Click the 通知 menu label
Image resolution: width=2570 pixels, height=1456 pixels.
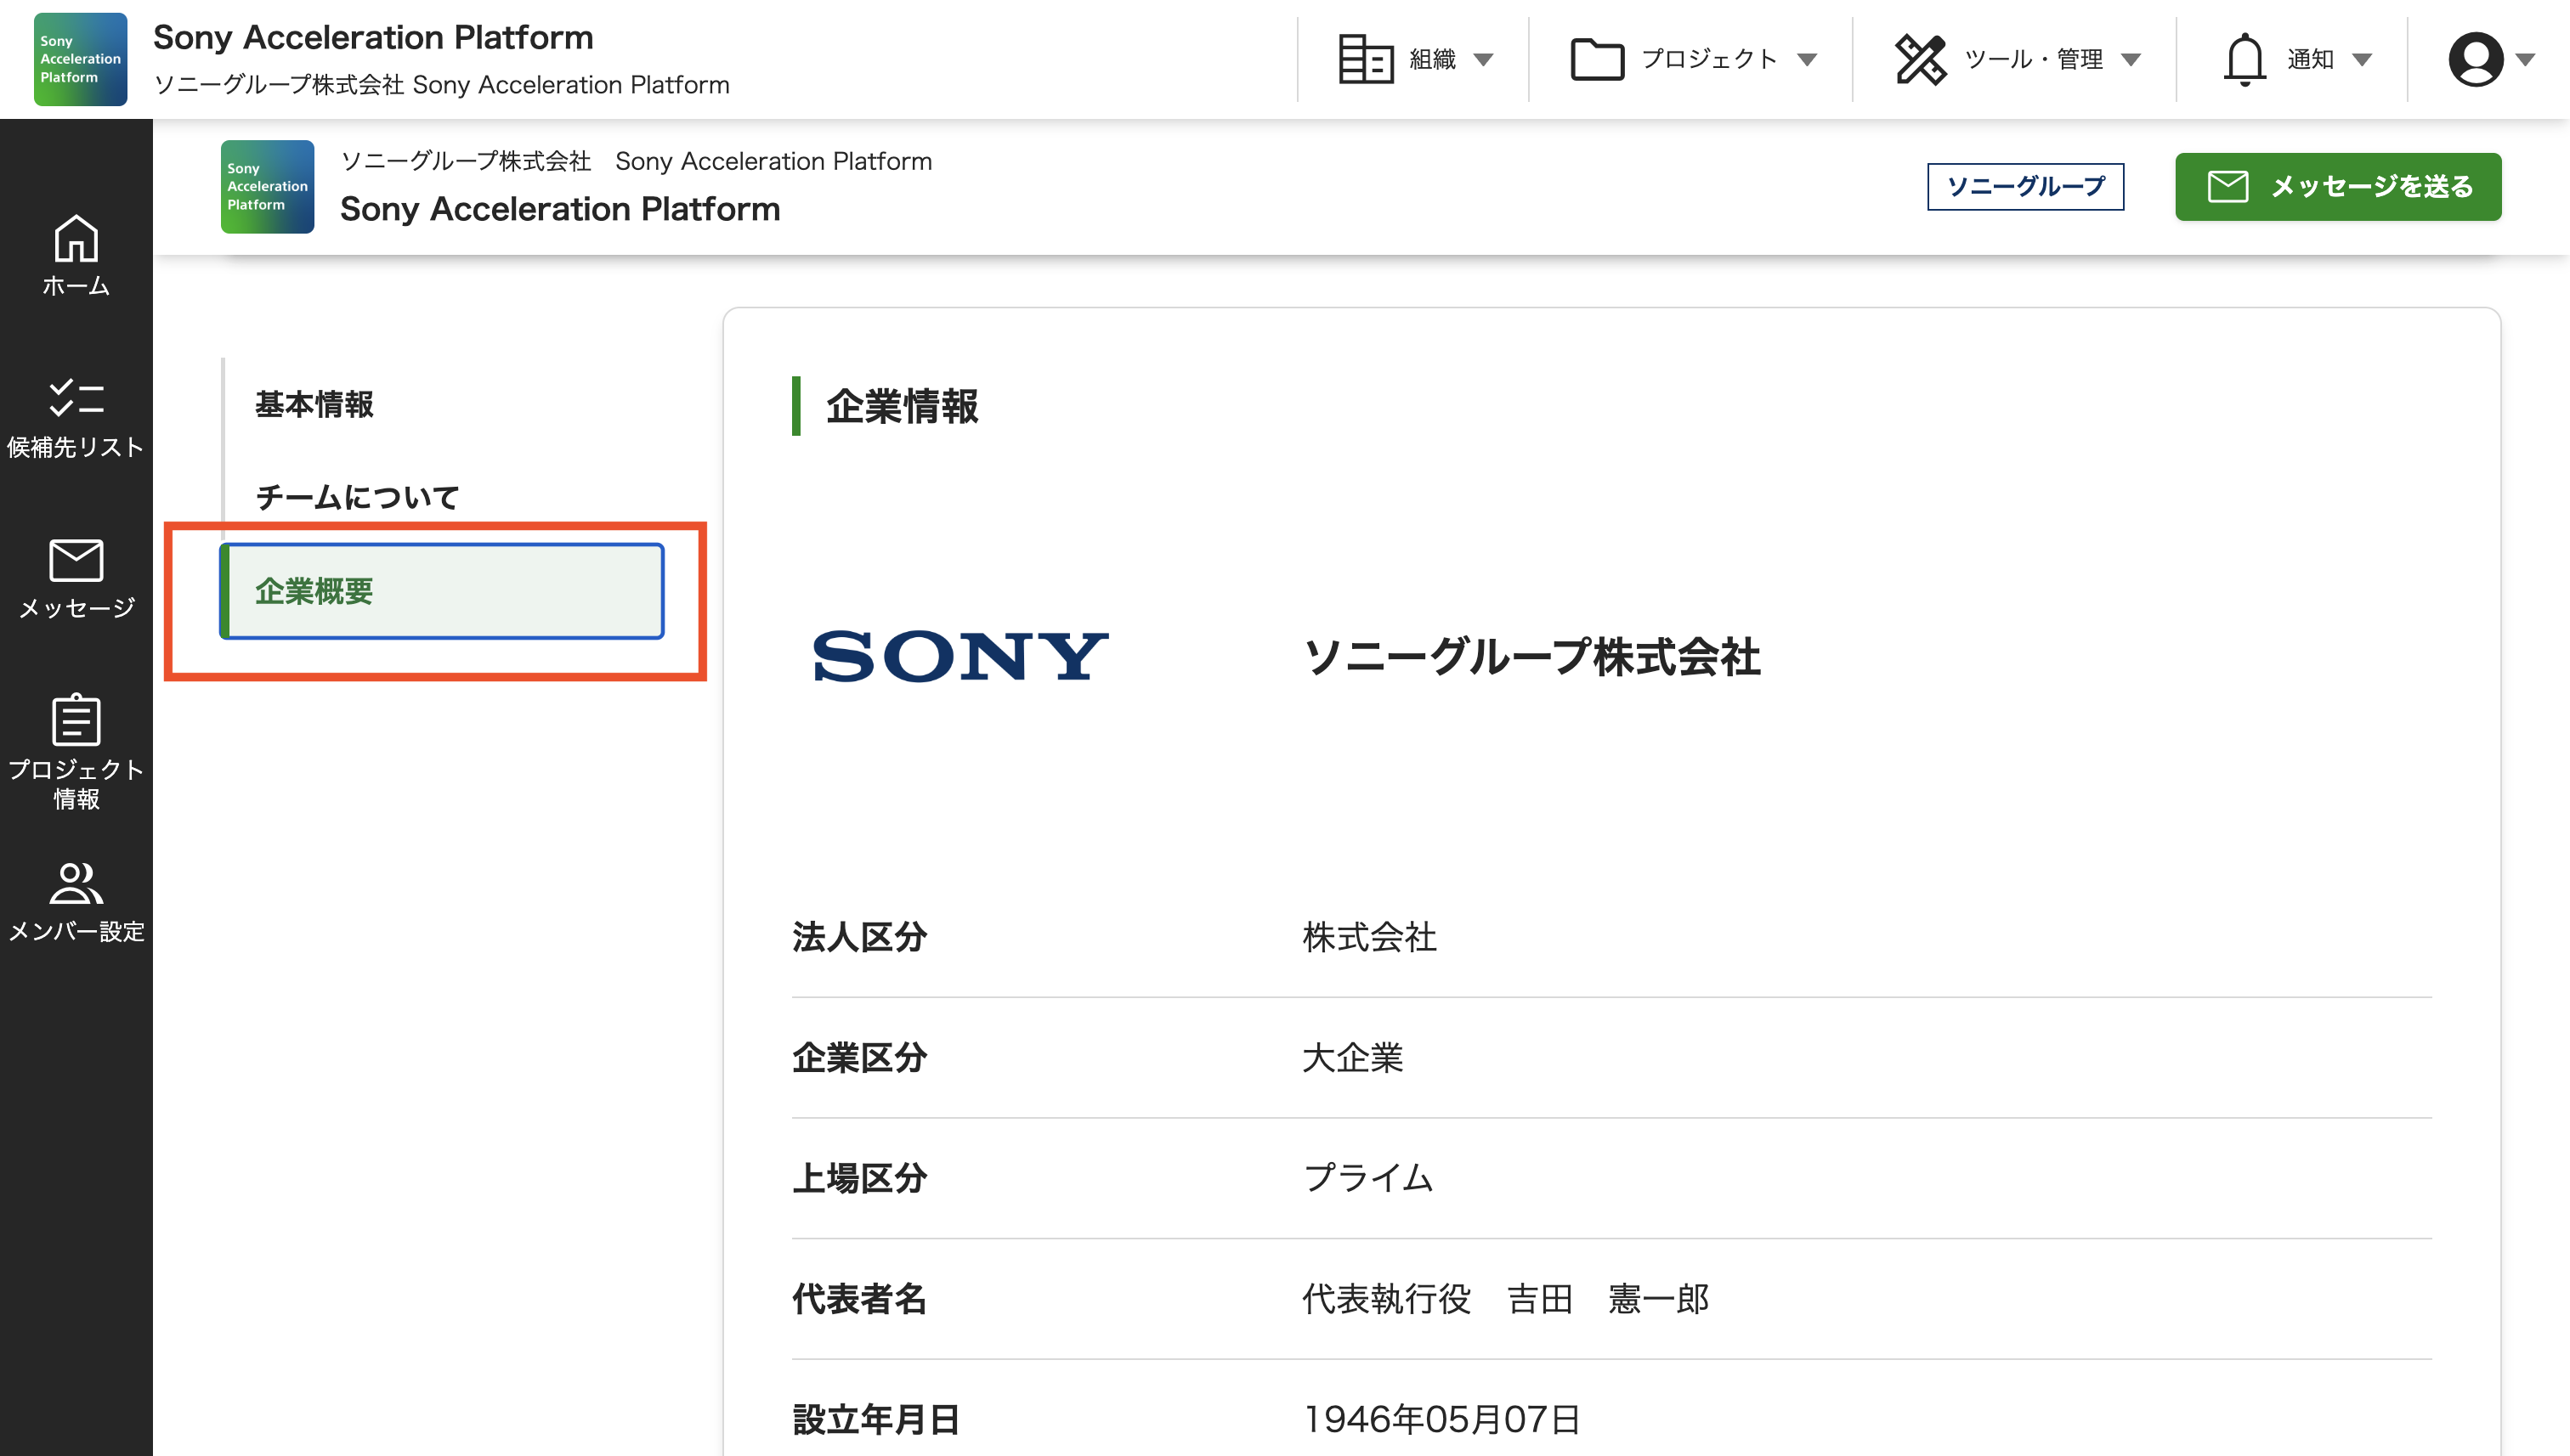coord(2311,60)
